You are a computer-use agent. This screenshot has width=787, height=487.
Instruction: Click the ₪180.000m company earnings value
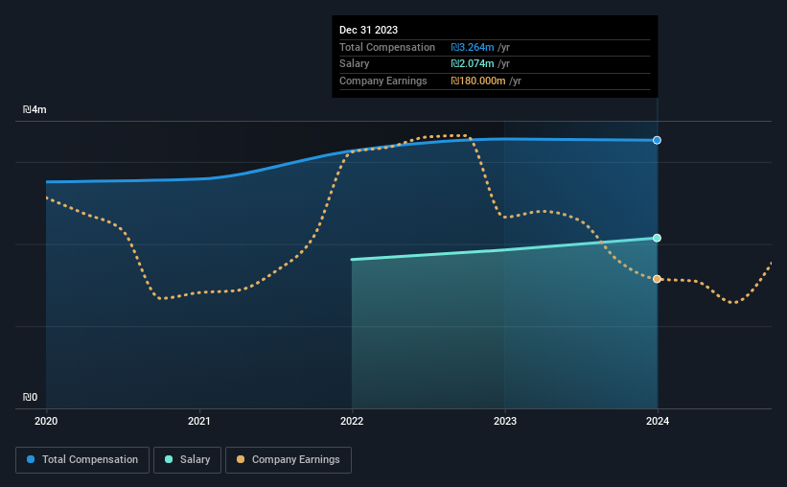pyautogui.click(x=478, y=81)
